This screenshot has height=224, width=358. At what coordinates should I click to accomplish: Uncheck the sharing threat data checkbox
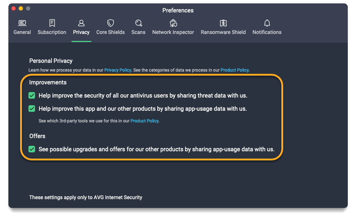point(32,96)
